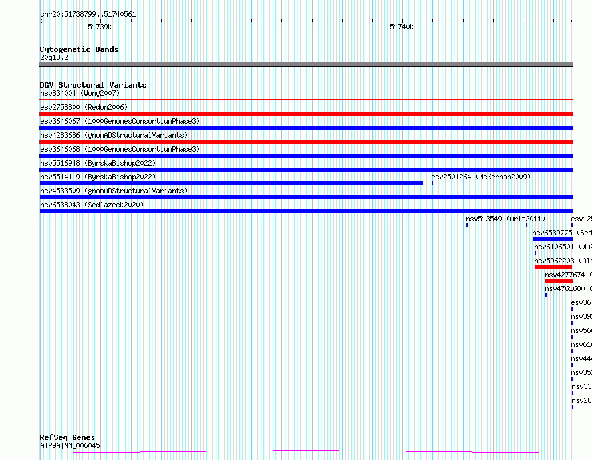Open variant esv2758800 (Redon2006) label
This screenshot has width=592, height=460.
(x=84, y=107)
